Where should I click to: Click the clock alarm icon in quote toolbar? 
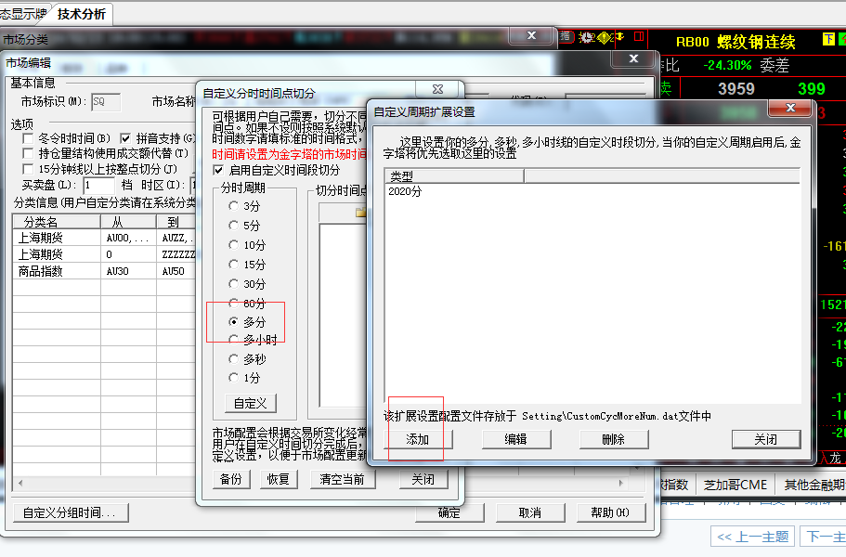(x=587, y=37)
